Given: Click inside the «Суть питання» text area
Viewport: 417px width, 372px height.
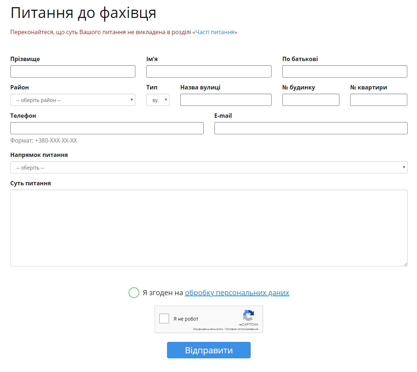Looking at the screenshot, I should [x=208, y=228].
